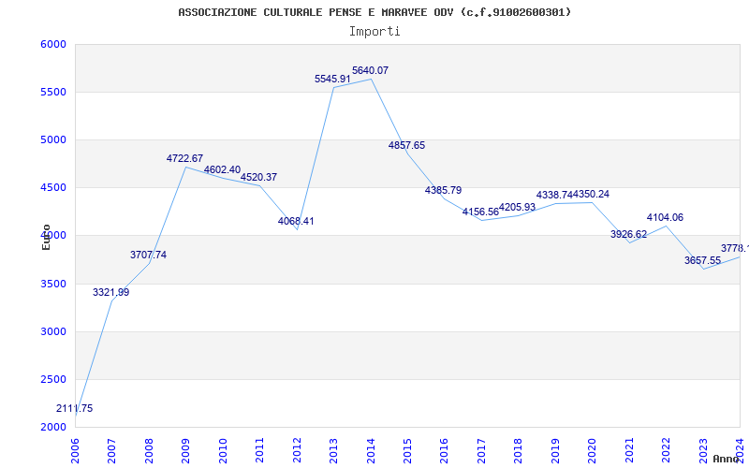This screenshot has height=468, width=749.
Task: Click x-axis year 2021
Action: click(629, 451)
